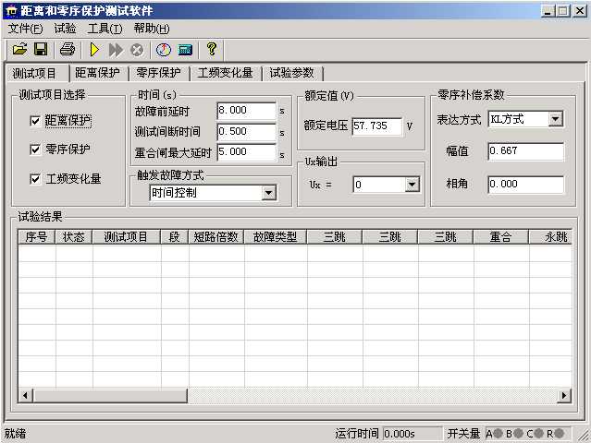Click switch indicator R in status bar
Image resolution: width=591 pixels, height=443 pixels.
[x=559, y=434]
